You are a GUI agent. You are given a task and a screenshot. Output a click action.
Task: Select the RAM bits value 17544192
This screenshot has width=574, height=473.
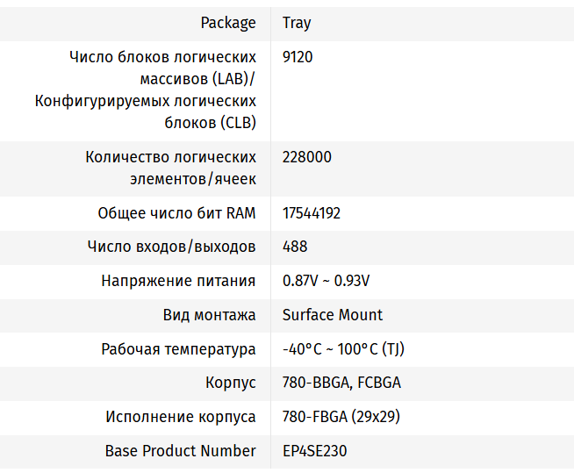point(312,213)
